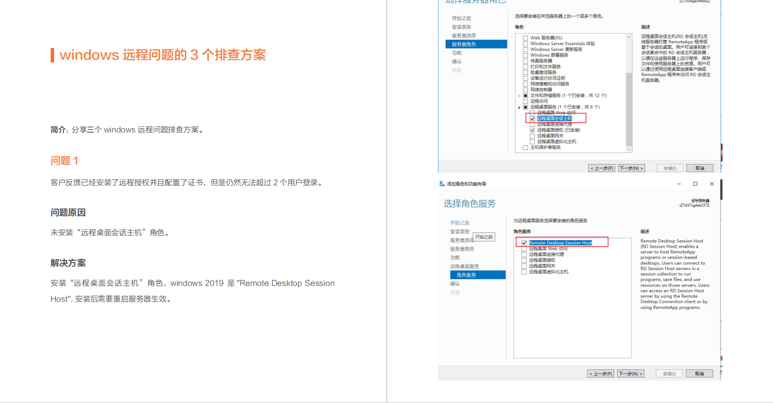This screenshot has height=403, width=773.
Task: Check 远程桌面授权 in the role services list
Action: tap(524, 260)
